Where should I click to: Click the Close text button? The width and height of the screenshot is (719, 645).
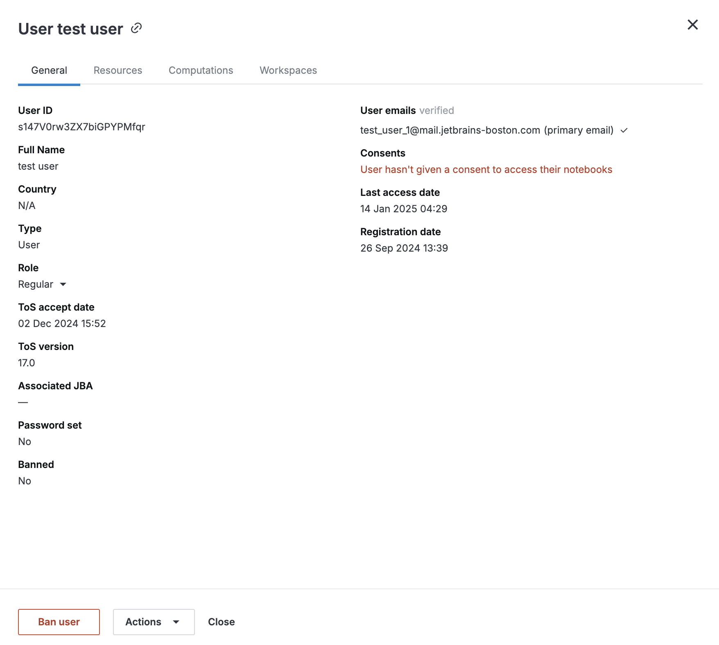(x=221, y=622)
